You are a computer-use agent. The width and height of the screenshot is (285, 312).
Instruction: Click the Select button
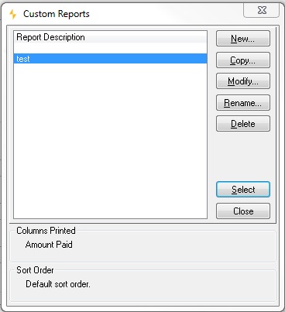[x=243, y=190]
